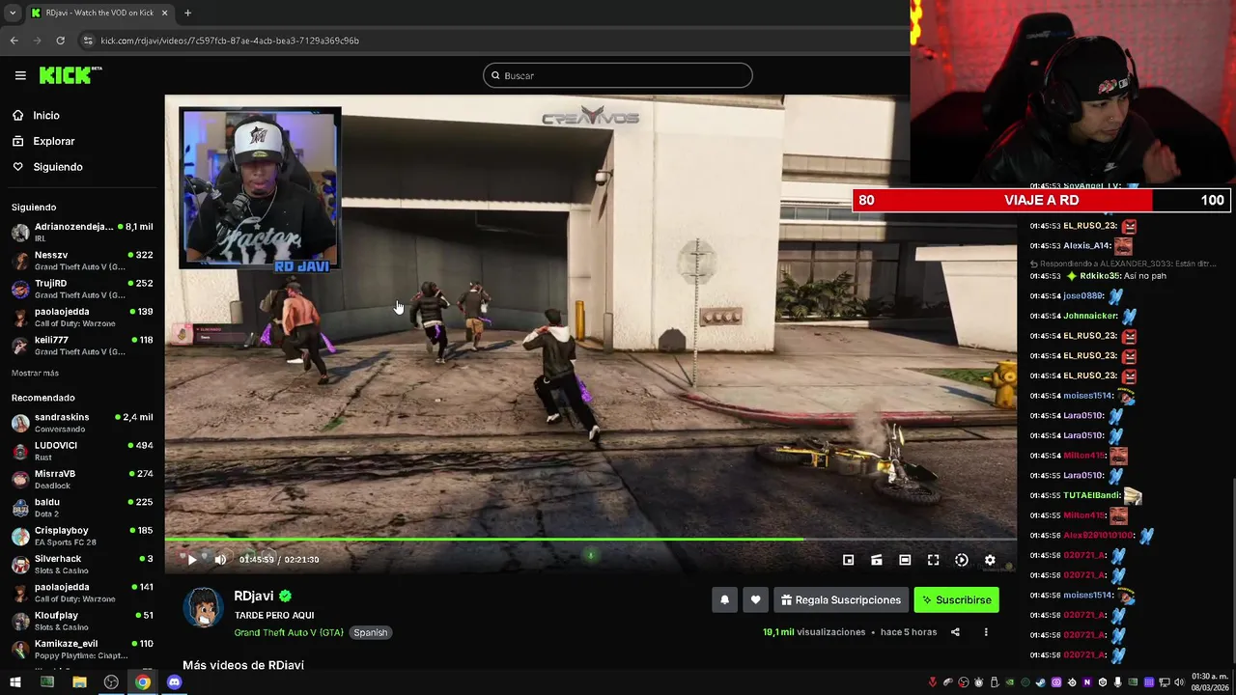1236x695 pixels.
Task: Click taskbar clock showing 01:30 a. m.
Action: point(1209,681)
